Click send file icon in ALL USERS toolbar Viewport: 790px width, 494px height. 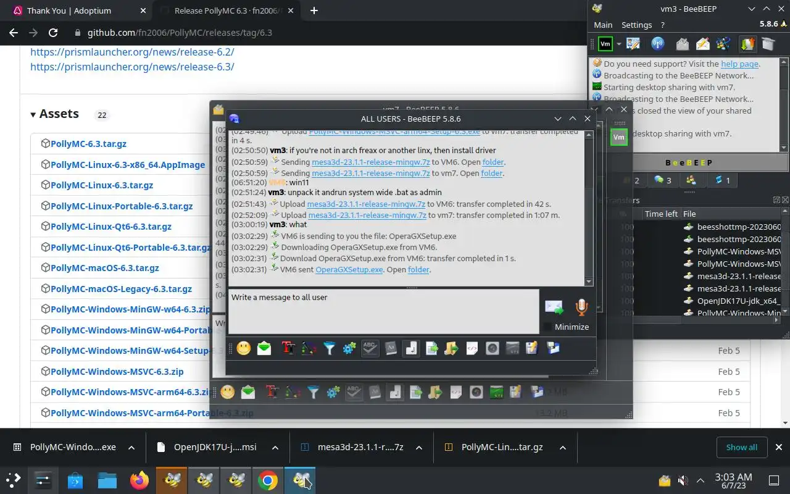tap(431, 348)
